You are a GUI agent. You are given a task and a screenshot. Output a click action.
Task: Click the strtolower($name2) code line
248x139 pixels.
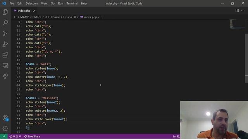pos(46,119)
